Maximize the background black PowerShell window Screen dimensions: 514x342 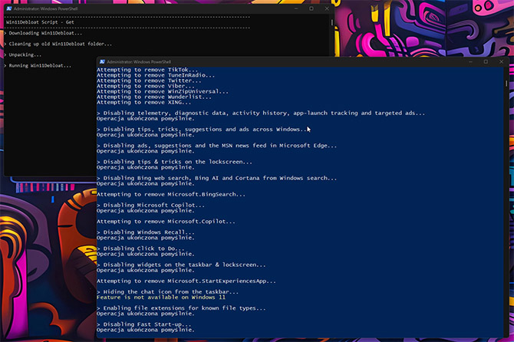(311, 8)
